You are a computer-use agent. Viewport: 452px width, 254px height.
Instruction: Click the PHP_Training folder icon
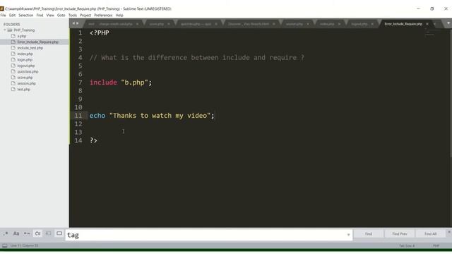click(10, 30)
